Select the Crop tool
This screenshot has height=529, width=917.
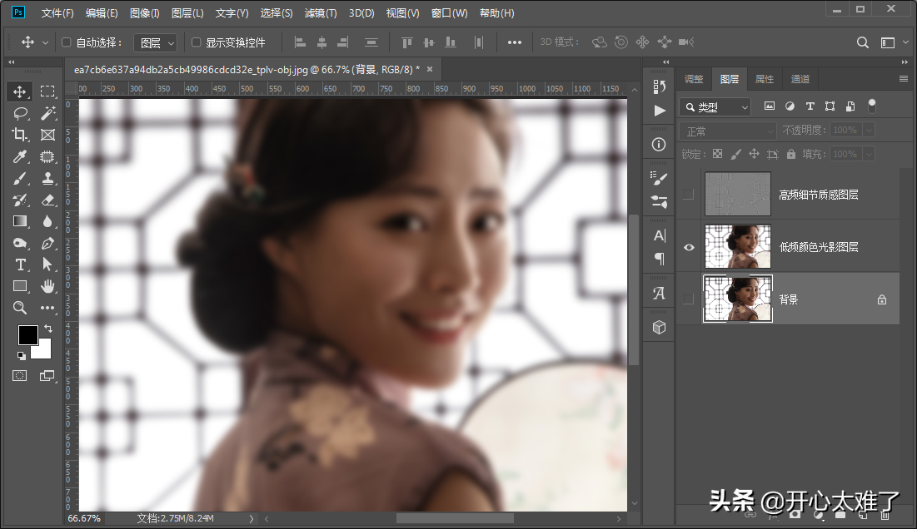click(x=20, y=135)
